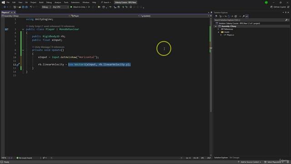Open the Git menu
The width and height of the screenshot is (291, 164).
(x=26, y=2)
